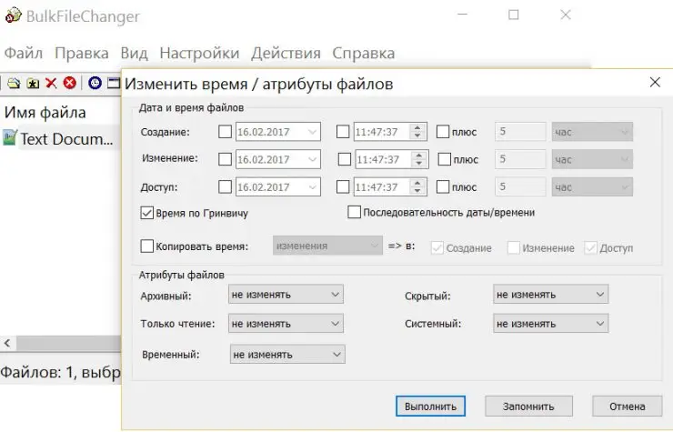Select the Text Docum... file row

[60, 138]
